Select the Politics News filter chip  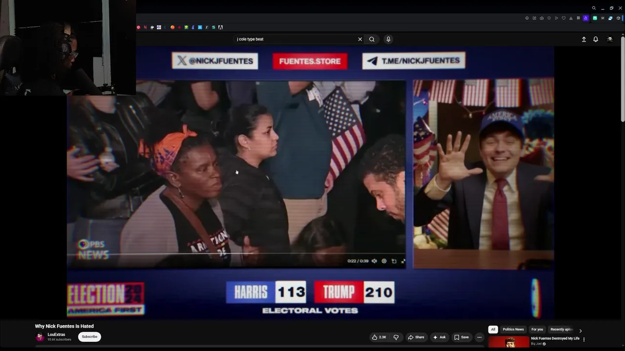pos(513,330)
